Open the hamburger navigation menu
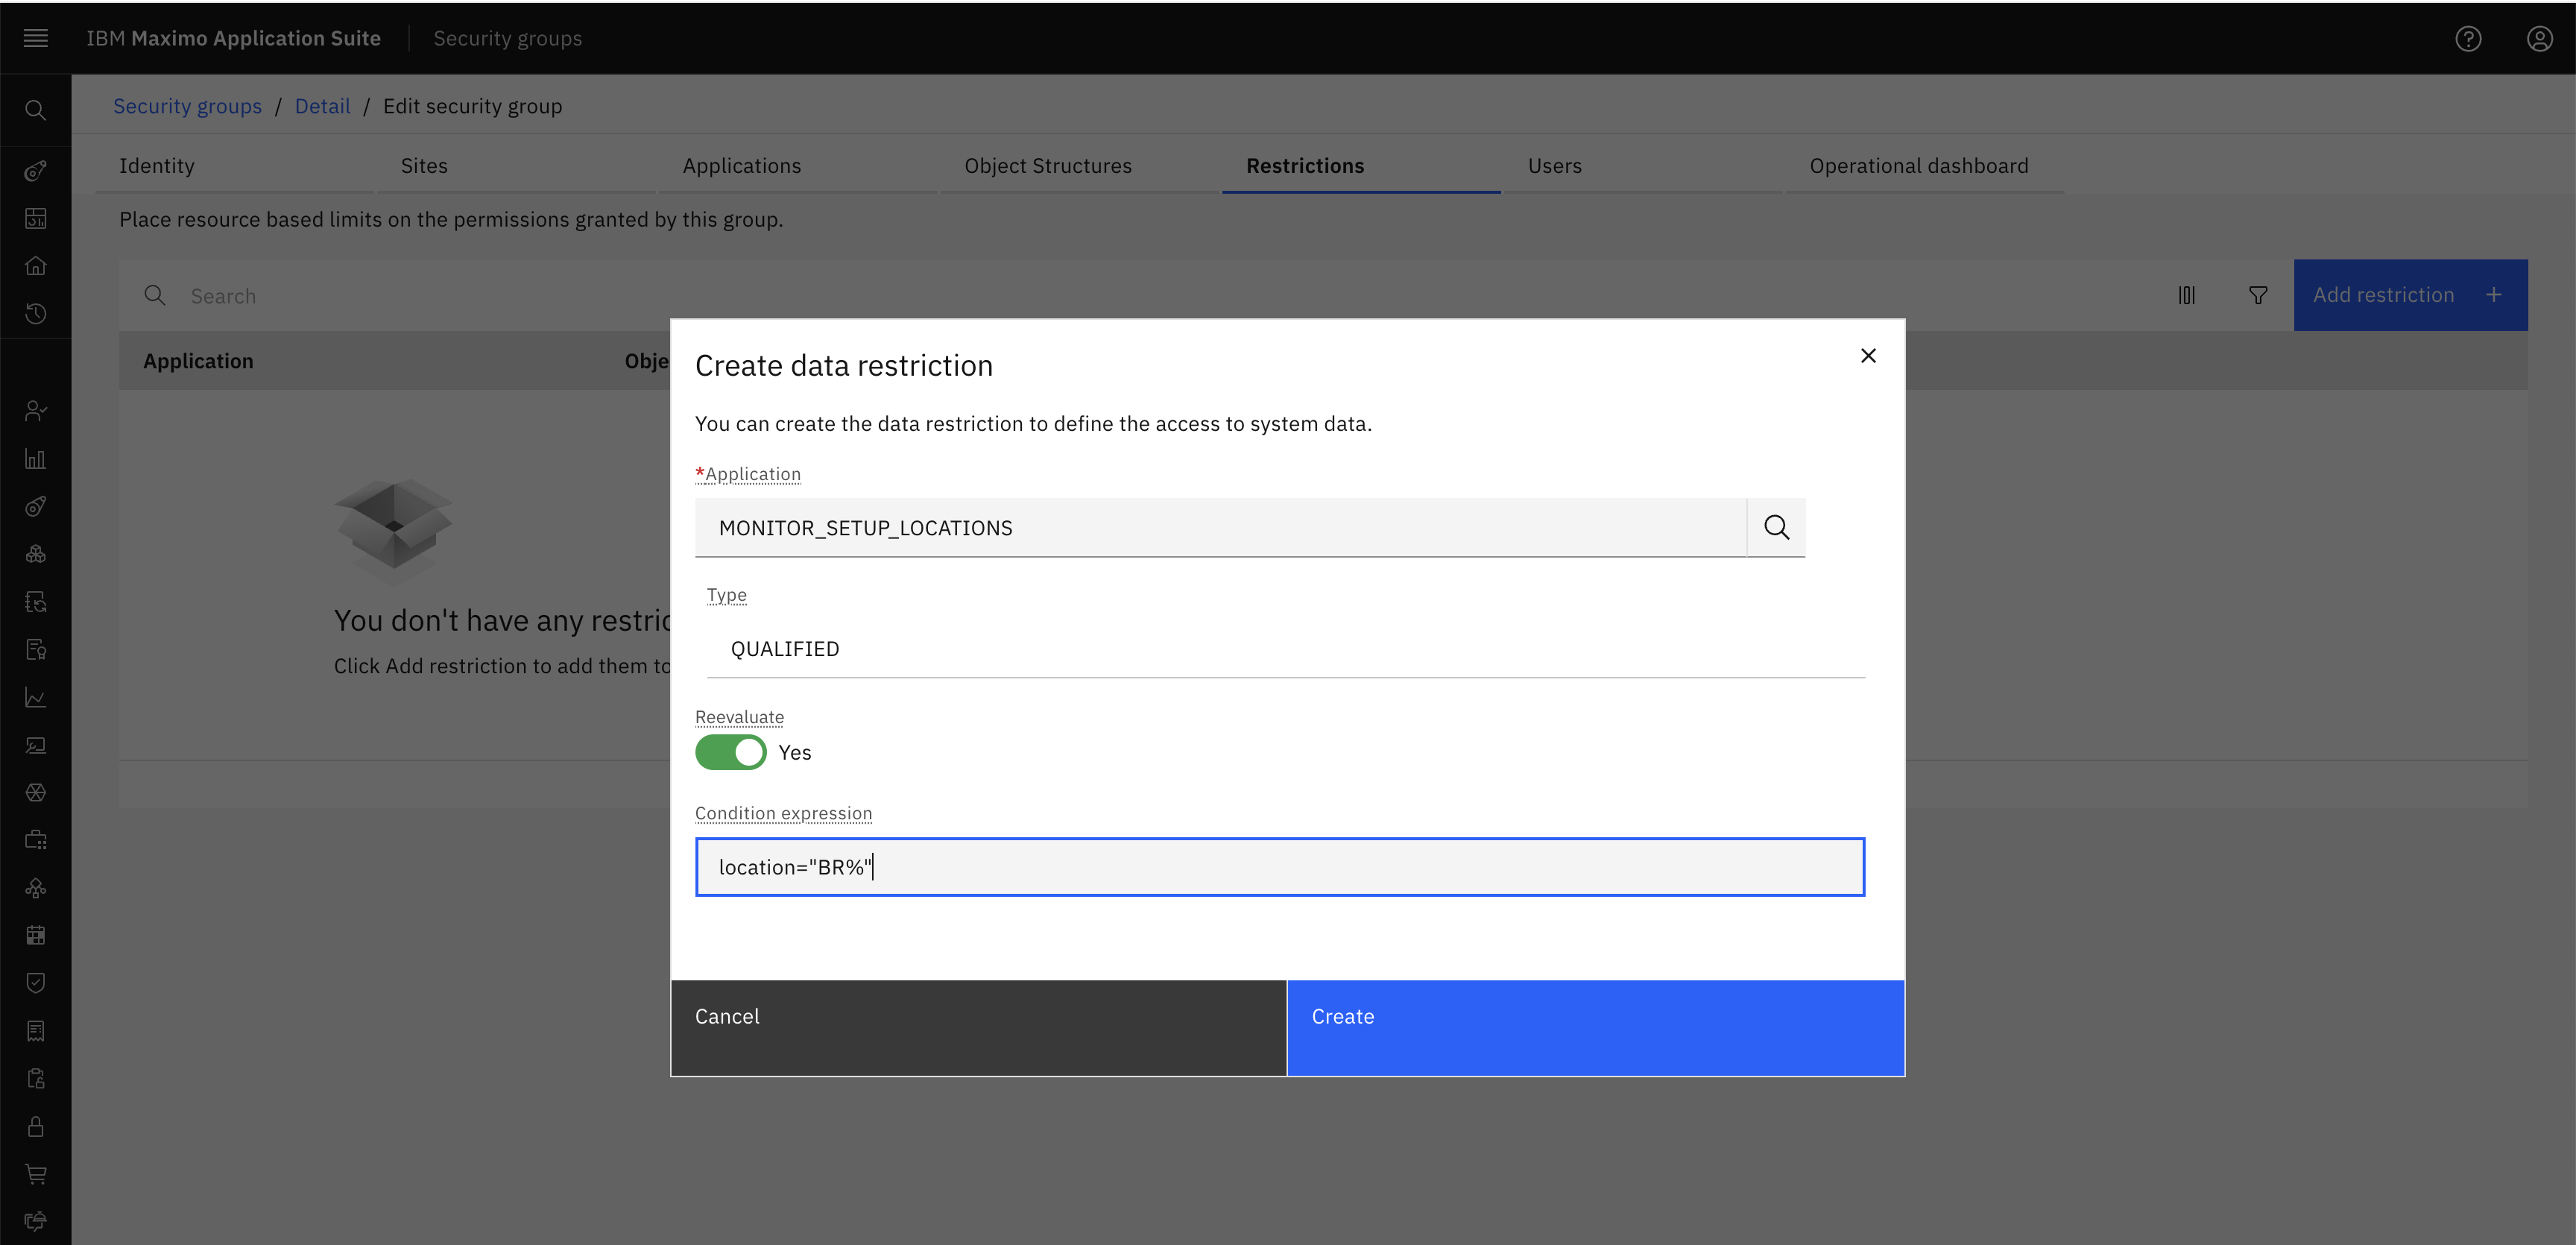This screenshot has height=1245, width=2576. click(36, 38)
